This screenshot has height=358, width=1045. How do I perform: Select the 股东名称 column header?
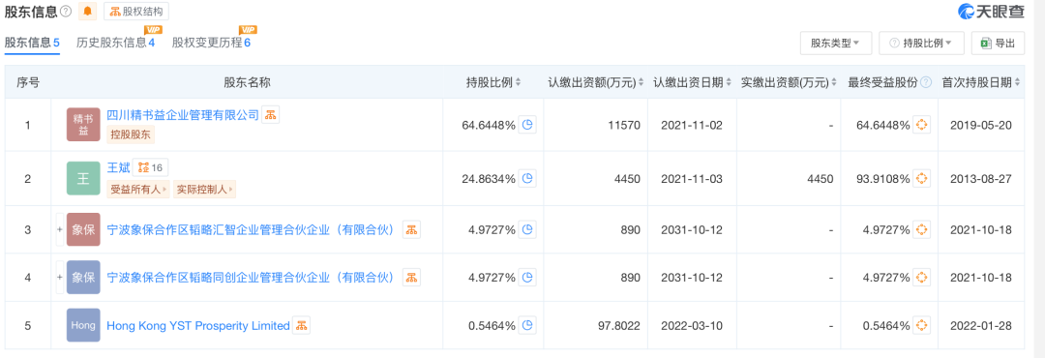[x=248, y=82]
